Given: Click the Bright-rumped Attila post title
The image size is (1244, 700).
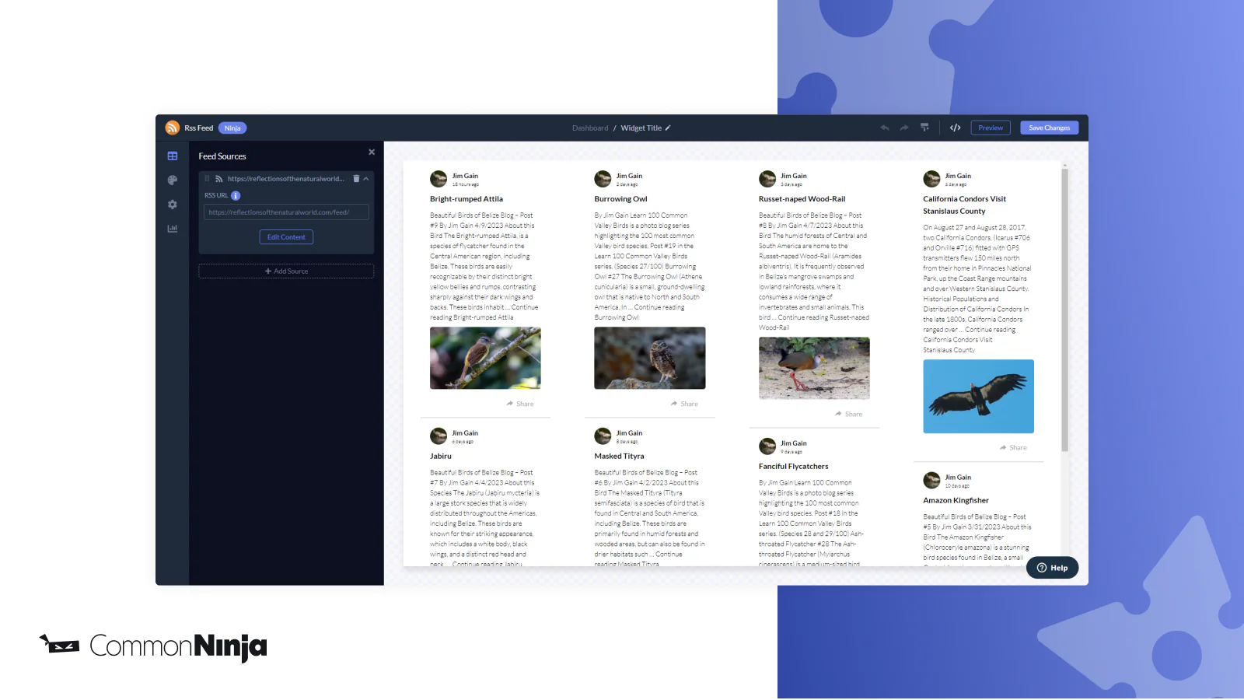Looking at the screenshot, I should point(466,199).
